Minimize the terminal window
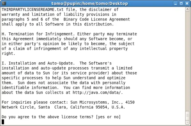191x126 pixels. 175,3
